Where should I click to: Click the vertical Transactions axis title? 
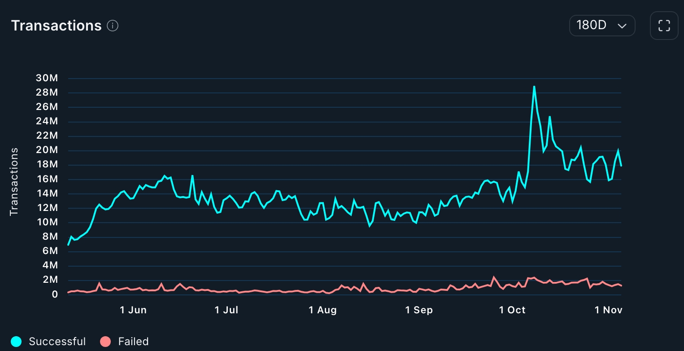[x=14, y=181]
